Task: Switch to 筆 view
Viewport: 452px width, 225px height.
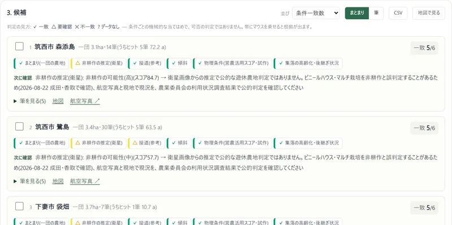Action: 376,13
